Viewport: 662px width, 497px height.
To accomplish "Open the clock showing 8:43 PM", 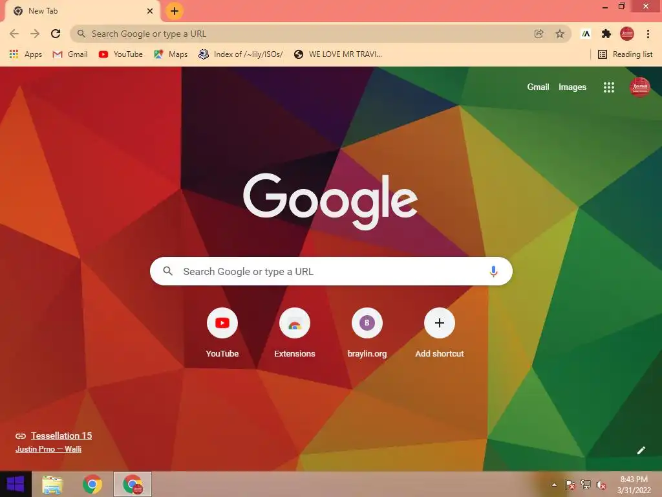I will [x=634, y=485].
